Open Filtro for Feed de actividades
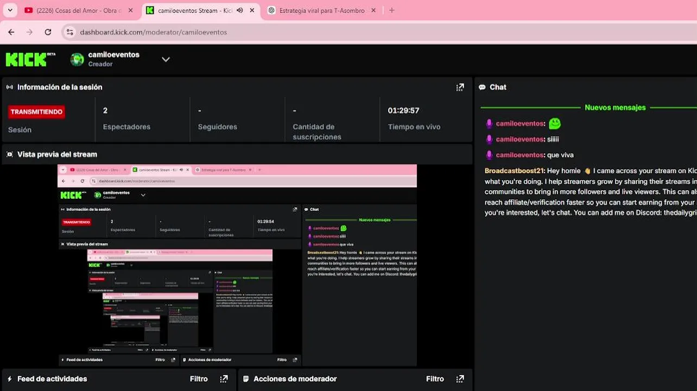 coord(199,379)
